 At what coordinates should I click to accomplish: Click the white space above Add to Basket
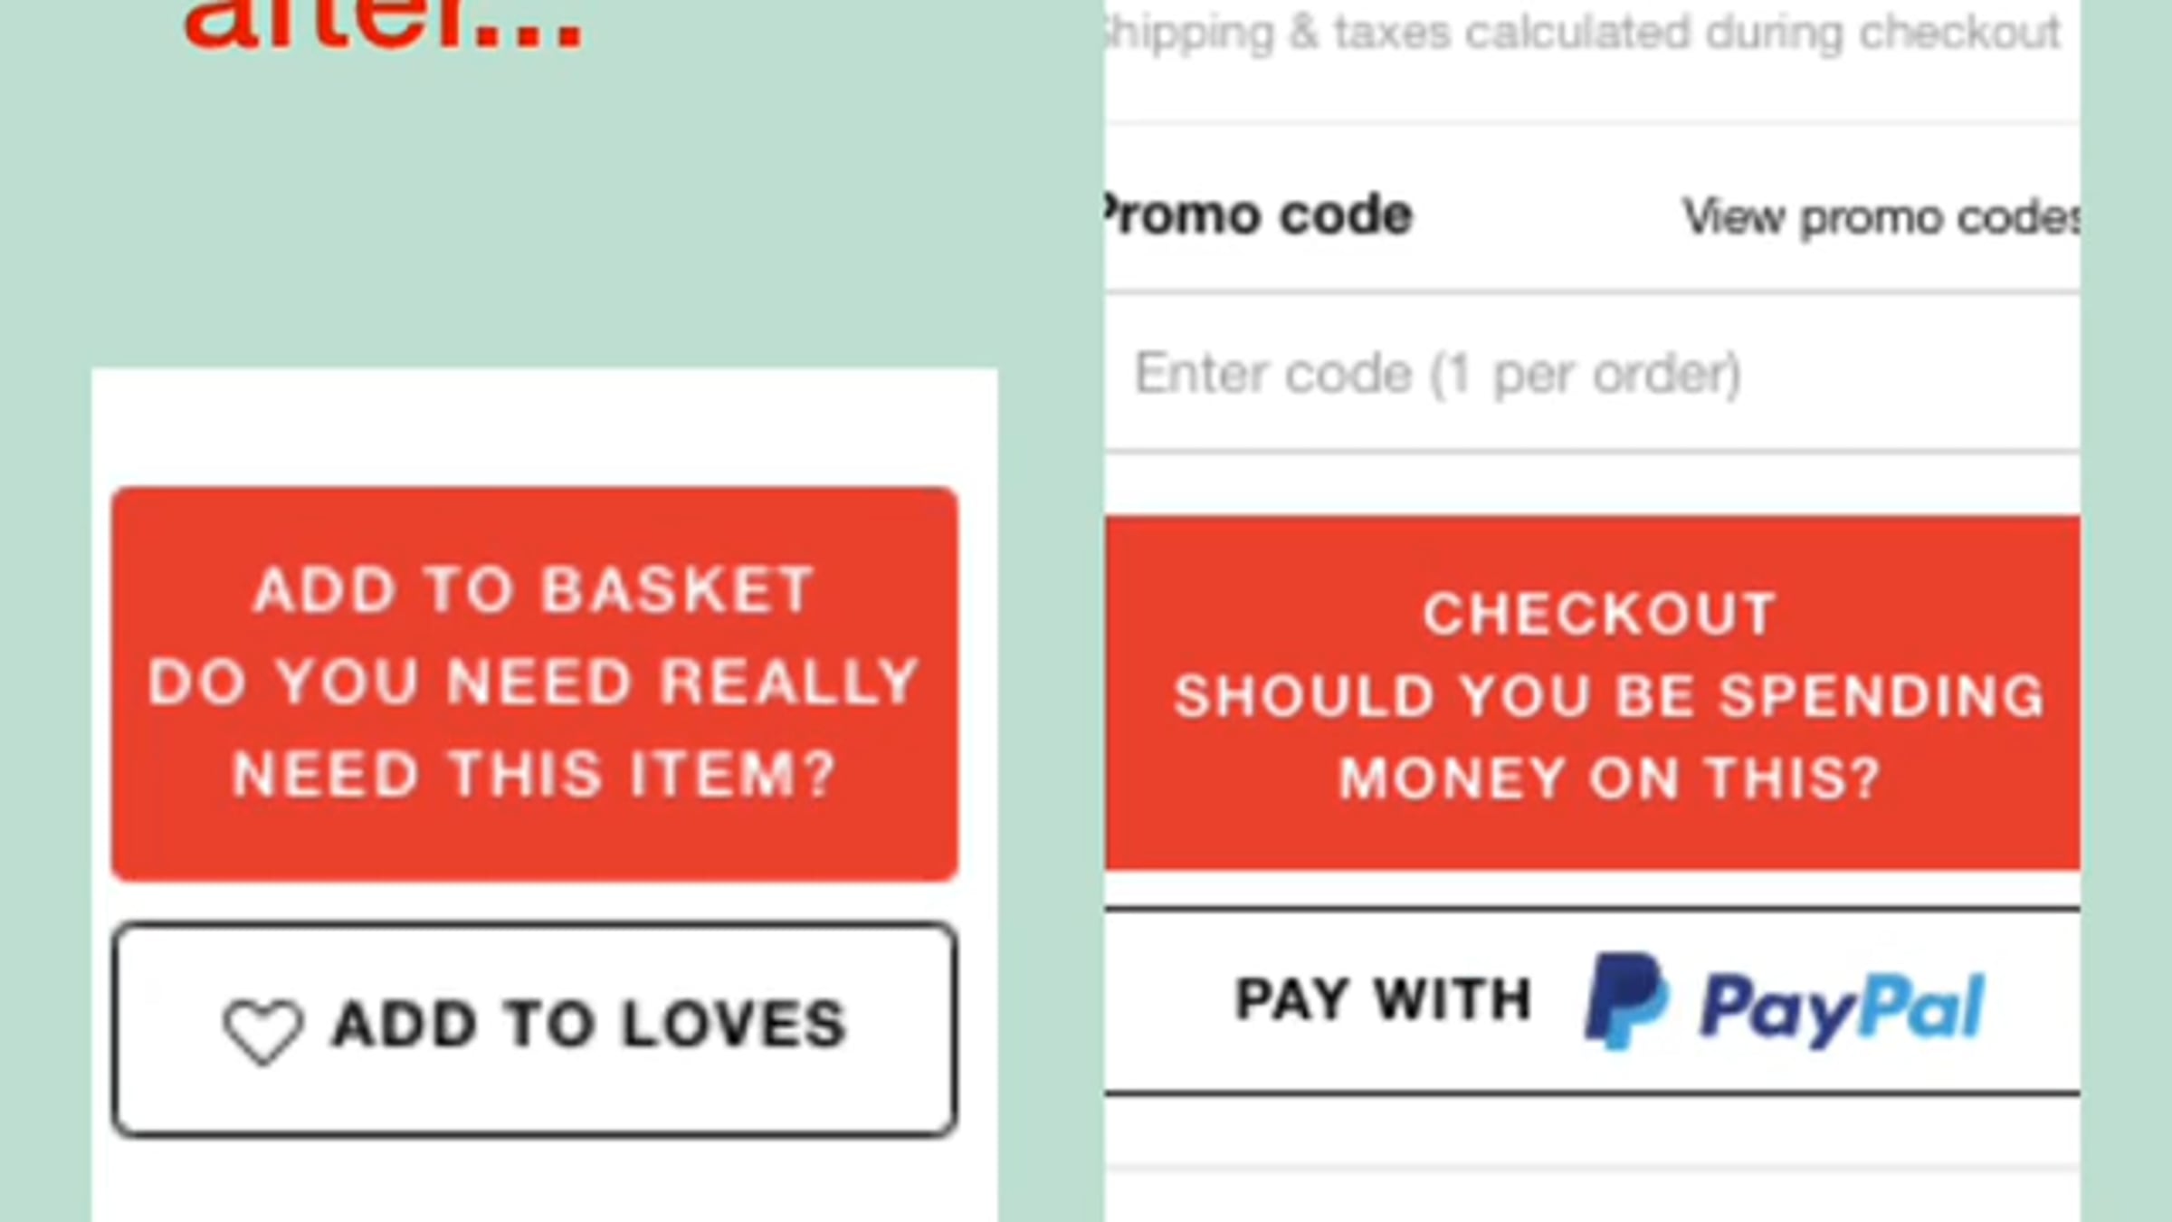tap(544, 427)
